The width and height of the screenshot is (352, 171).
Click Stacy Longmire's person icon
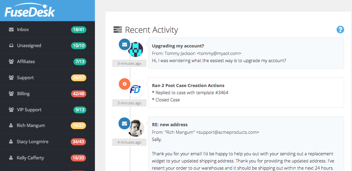tap(11, 142)
